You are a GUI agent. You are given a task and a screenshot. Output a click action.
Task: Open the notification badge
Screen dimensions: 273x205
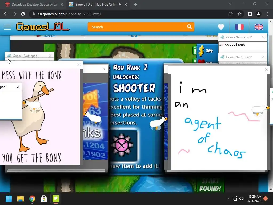coord(266,199)
